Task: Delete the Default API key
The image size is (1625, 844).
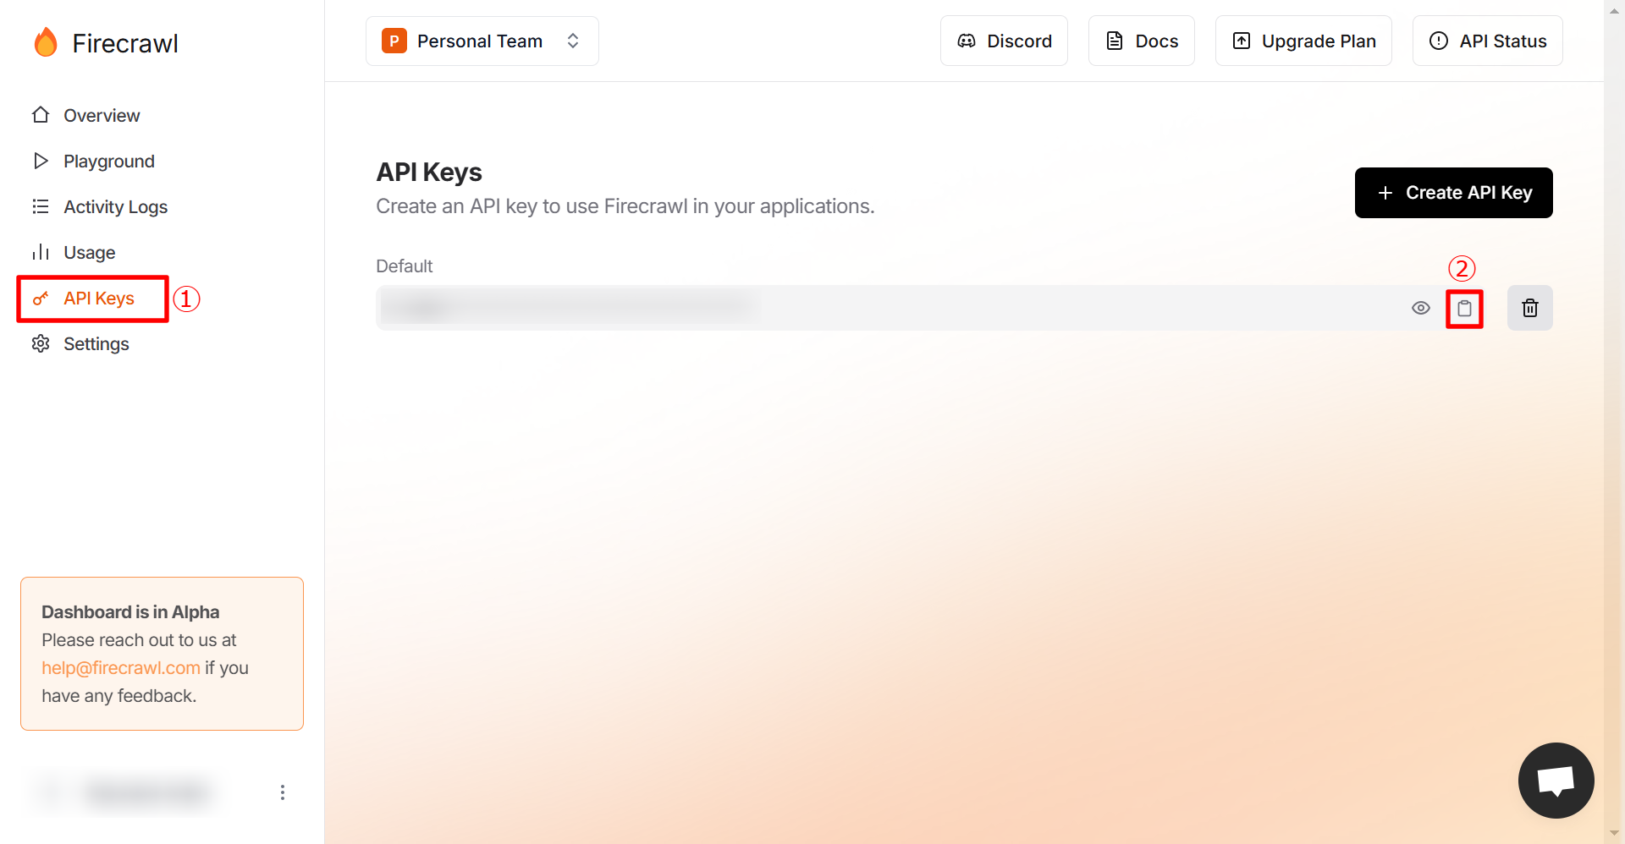Action: pos(1529,309)
